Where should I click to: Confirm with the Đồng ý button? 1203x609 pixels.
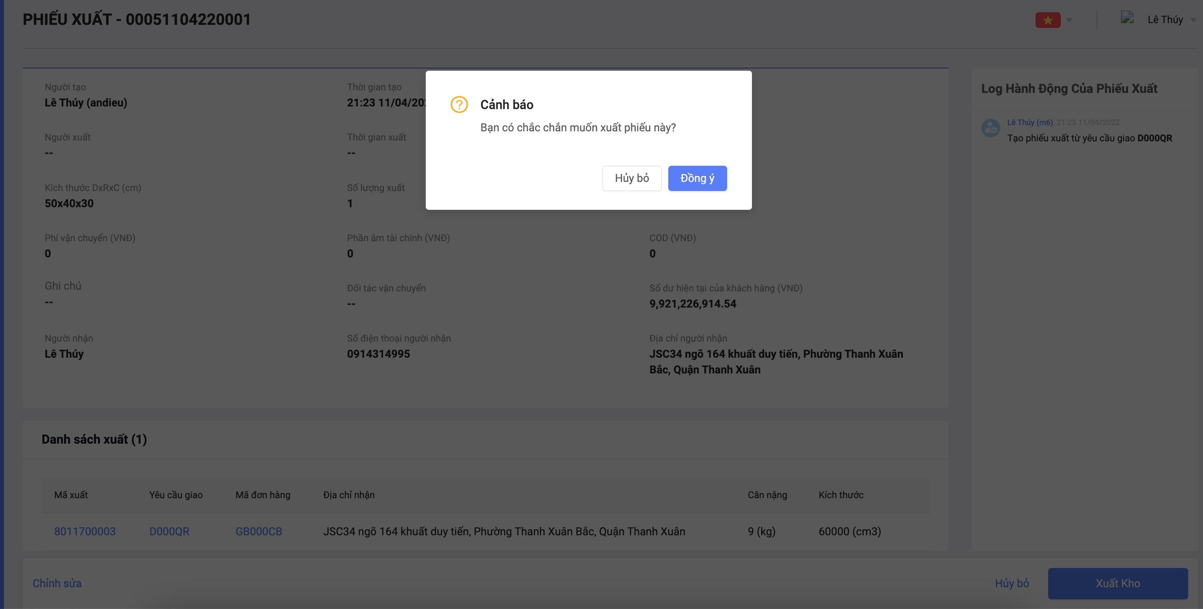(x=697, y=178)
